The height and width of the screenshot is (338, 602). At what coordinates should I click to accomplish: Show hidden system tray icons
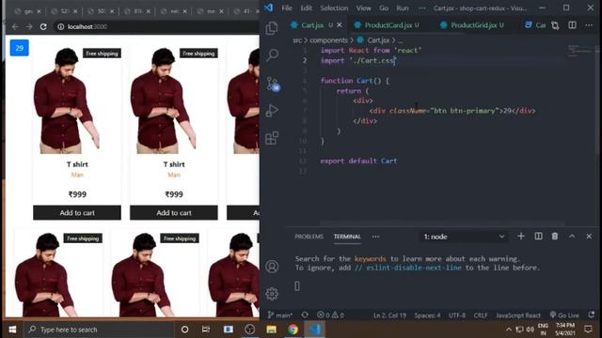(x=509, y=330)
